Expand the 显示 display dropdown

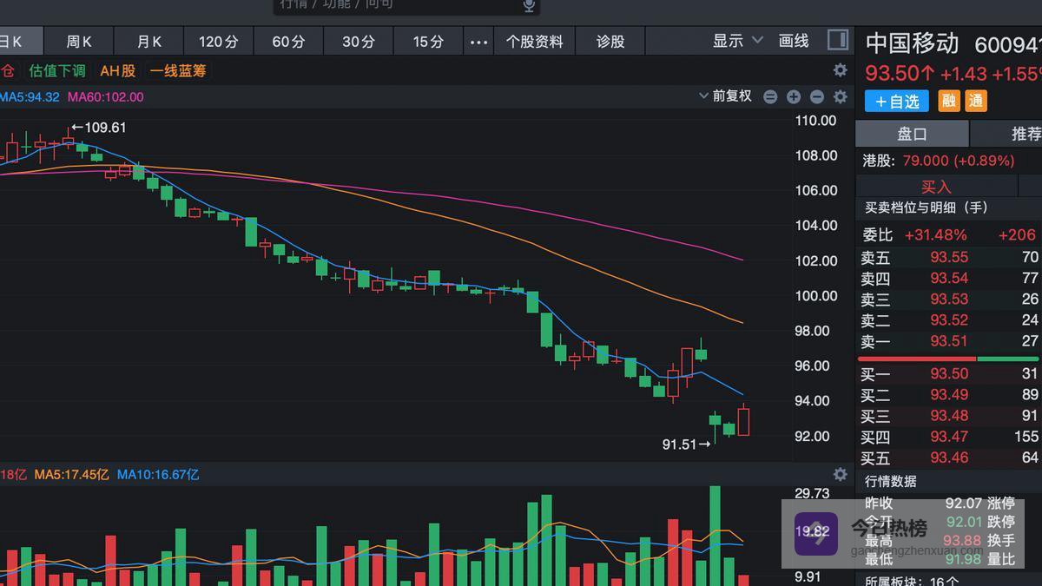coord(737,41)
